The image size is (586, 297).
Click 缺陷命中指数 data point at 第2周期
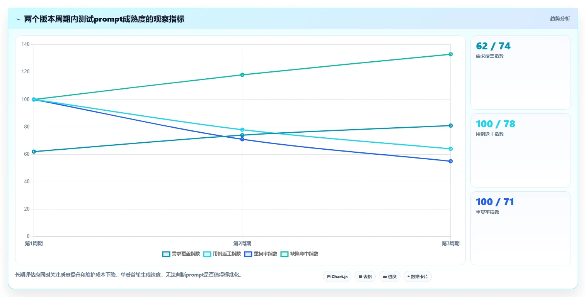click(x=242, y=75)
